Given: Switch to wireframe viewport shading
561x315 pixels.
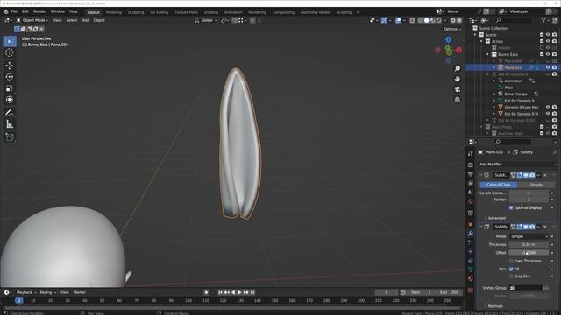Looking at the screenshot, I should (x=420, y=20).
